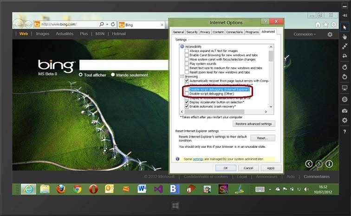
Task: Click the Restore advanced settings button
Action: 253,124
